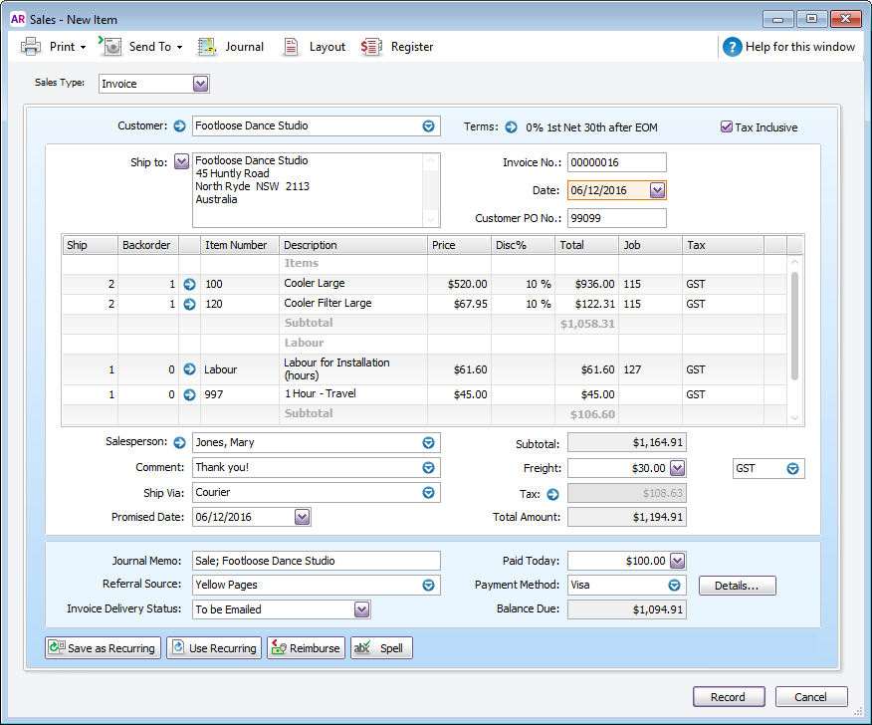The width and height of the screenshot is (872, 725).
Task: Click the Customer PO No. field
Action: [x=617, y=218]
